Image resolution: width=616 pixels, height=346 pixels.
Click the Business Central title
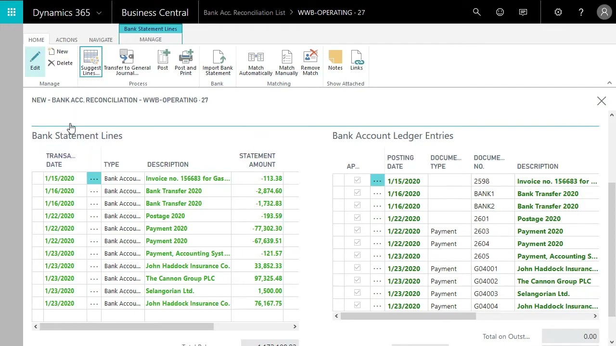coord(155,12)
